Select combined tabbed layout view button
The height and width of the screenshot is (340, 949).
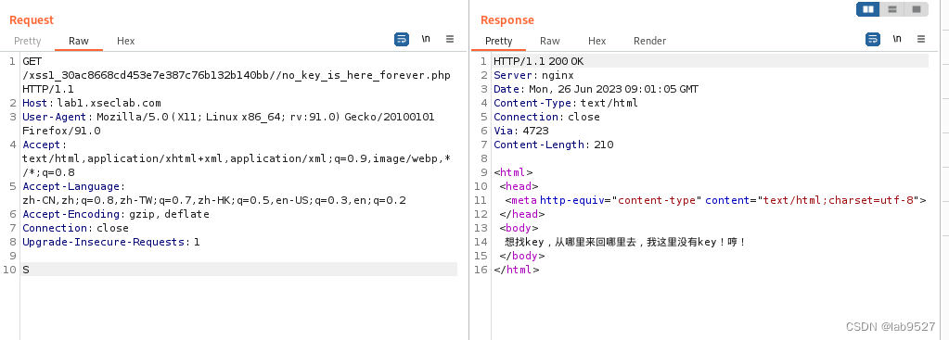click(x=916, y=9)
